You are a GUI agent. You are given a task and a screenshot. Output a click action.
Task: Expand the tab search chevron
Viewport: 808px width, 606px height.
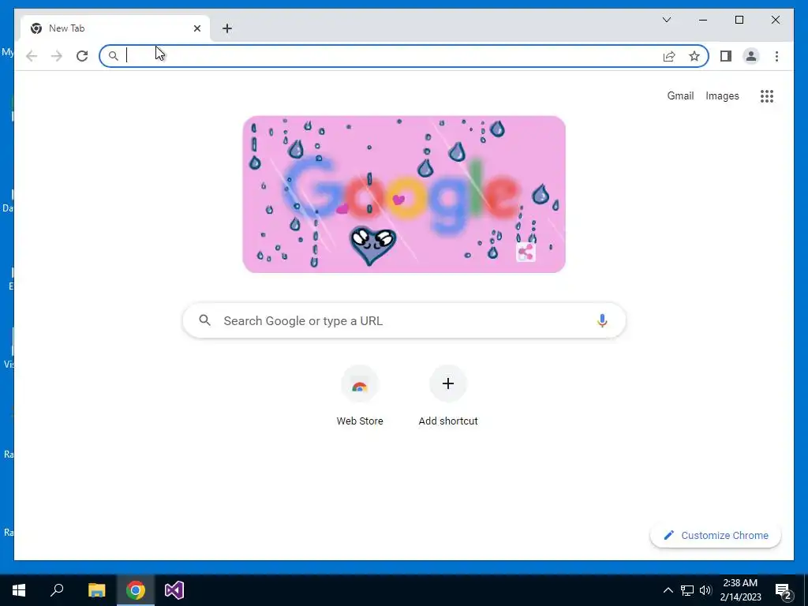[666, 20]
